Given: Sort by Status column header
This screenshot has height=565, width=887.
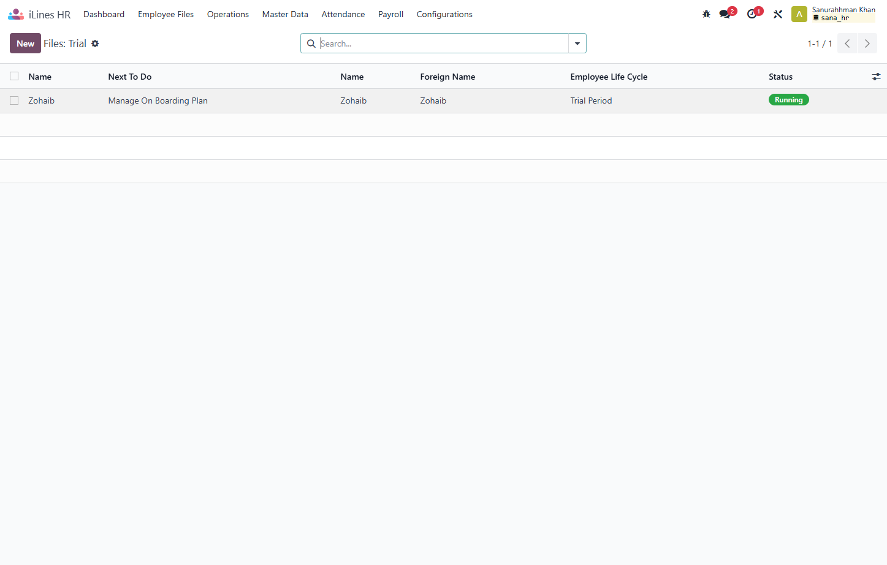Looking at the screenshot, I should tap(780, 77).
